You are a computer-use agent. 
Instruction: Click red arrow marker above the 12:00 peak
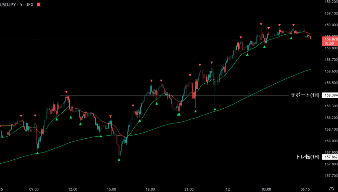tap(66, 92)
